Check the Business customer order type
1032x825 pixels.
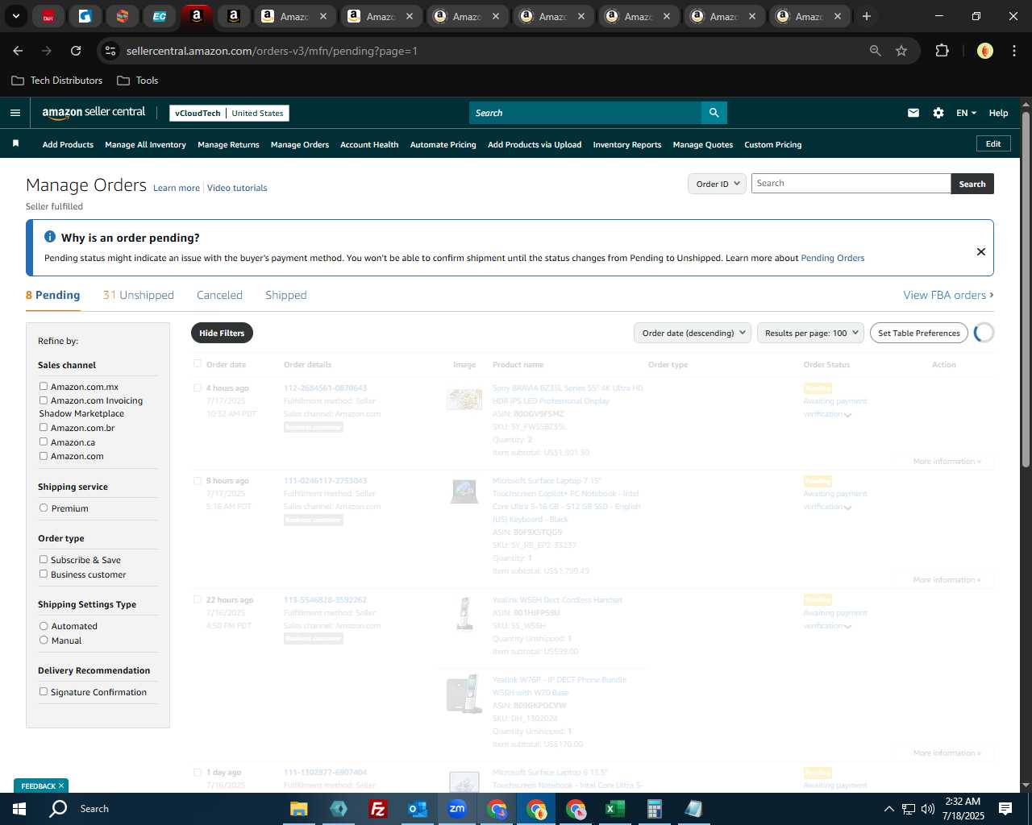(44, 574)
